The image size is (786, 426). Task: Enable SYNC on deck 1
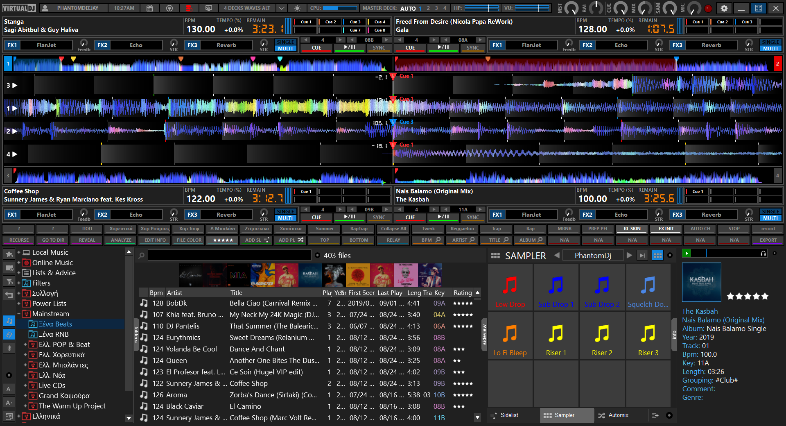click(379, 48)
